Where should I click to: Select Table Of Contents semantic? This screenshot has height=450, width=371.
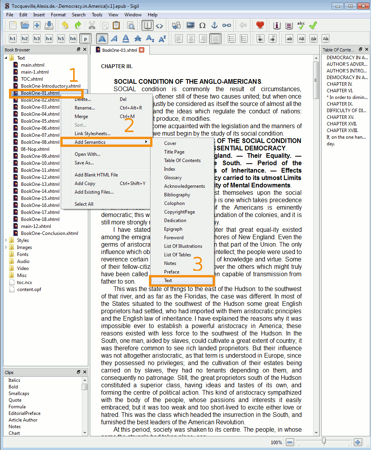[x=182, y=161]
